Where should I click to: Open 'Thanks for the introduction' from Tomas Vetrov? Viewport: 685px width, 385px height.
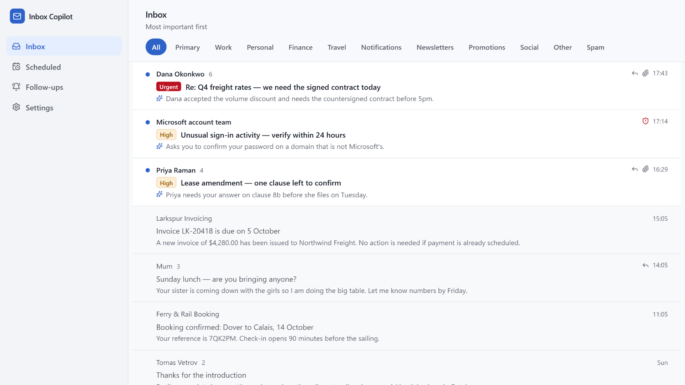201,375
